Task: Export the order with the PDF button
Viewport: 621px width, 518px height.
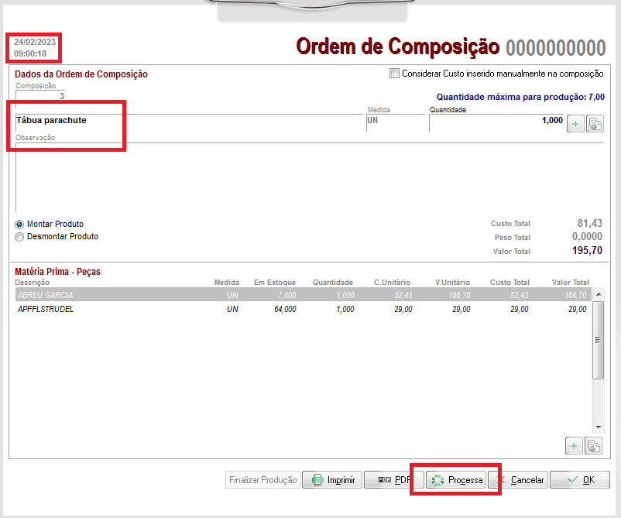Action: (394, 480)
